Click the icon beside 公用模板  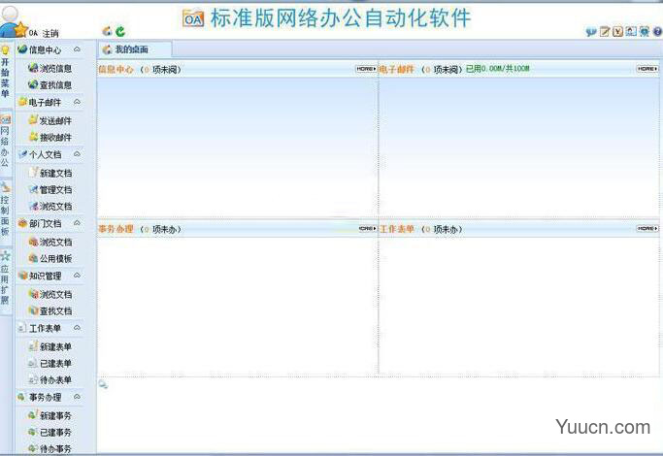coord(33,258)
